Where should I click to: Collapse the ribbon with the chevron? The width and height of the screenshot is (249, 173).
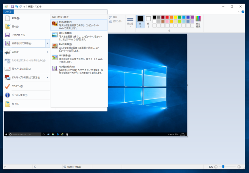[x=239, y=12]
